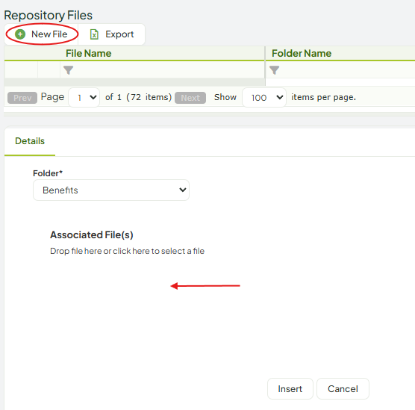Sort by File Name column header
Screen dimensions: 415x410
pos(88,53)
